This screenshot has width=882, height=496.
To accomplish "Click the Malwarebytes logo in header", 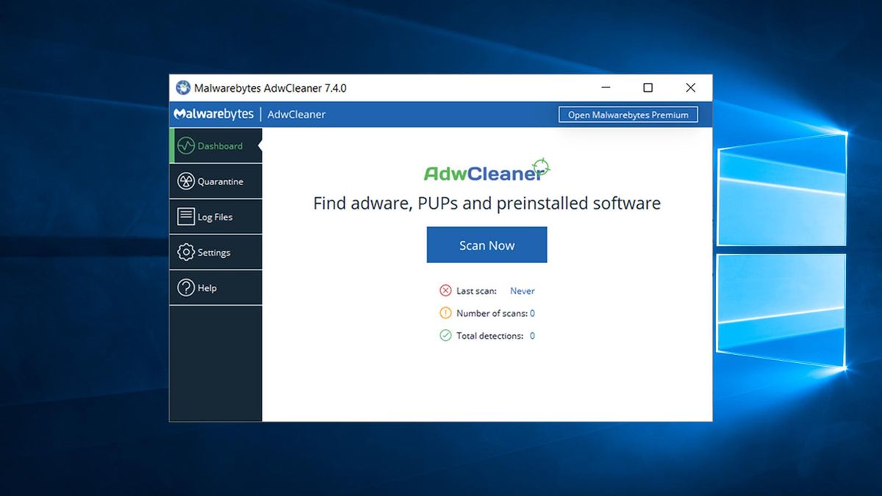I will (x=214, y=114).
